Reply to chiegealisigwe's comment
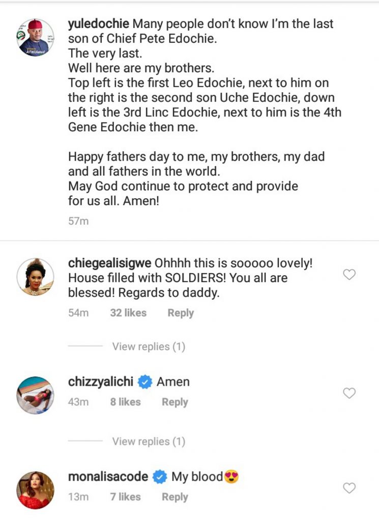This screenshot has width=379, height=522. [x=181, y=313]
